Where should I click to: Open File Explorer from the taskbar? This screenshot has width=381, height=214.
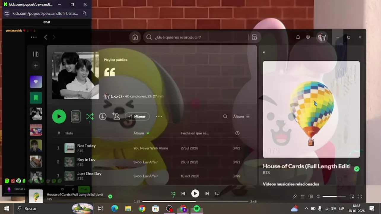(128, 209)
